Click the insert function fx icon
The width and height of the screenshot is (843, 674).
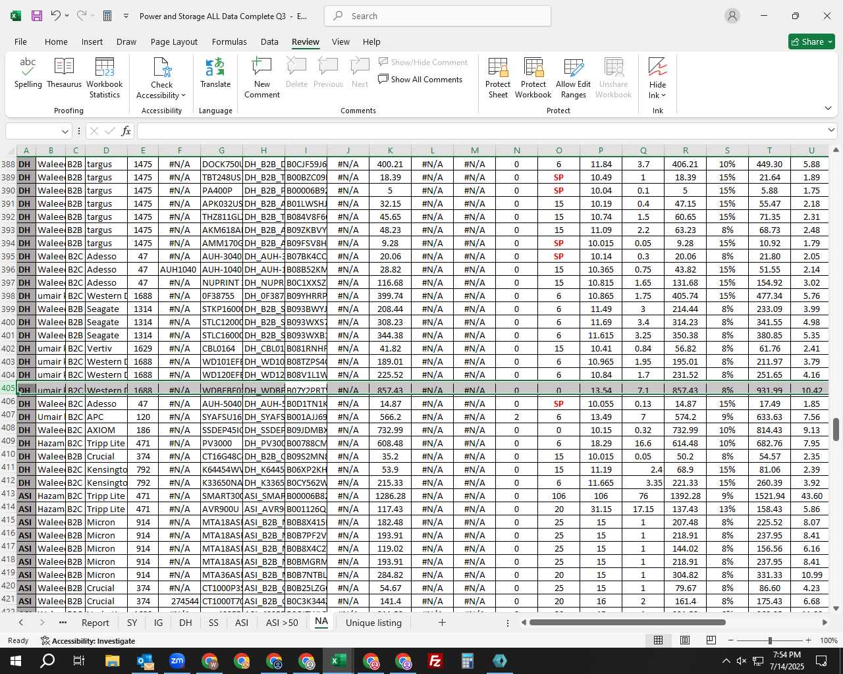(x=126, y=131)
